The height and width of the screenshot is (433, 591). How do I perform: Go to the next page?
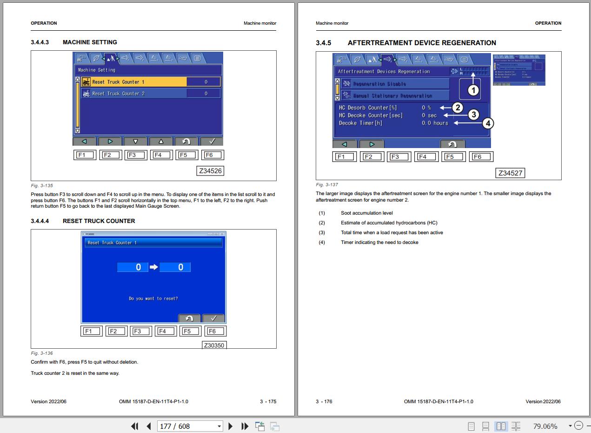[231, 426]
